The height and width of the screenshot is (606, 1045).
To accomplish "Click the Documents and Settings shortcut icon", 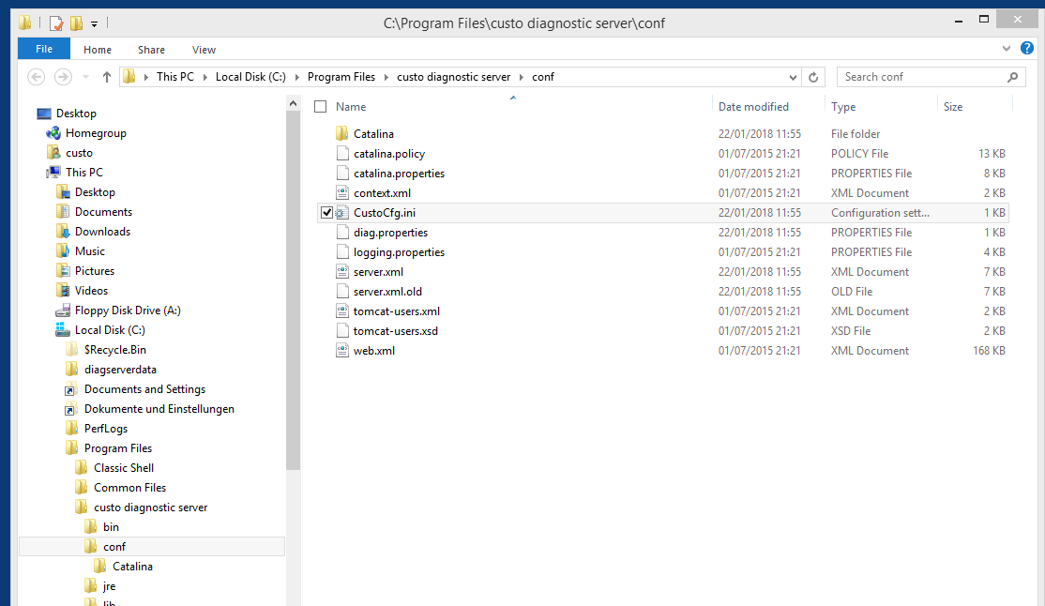I will pos(70,389).
